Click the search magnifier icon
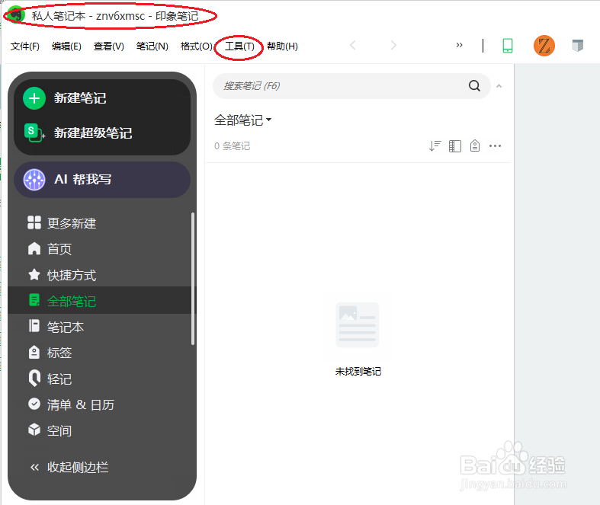 [x=474, y=85]
